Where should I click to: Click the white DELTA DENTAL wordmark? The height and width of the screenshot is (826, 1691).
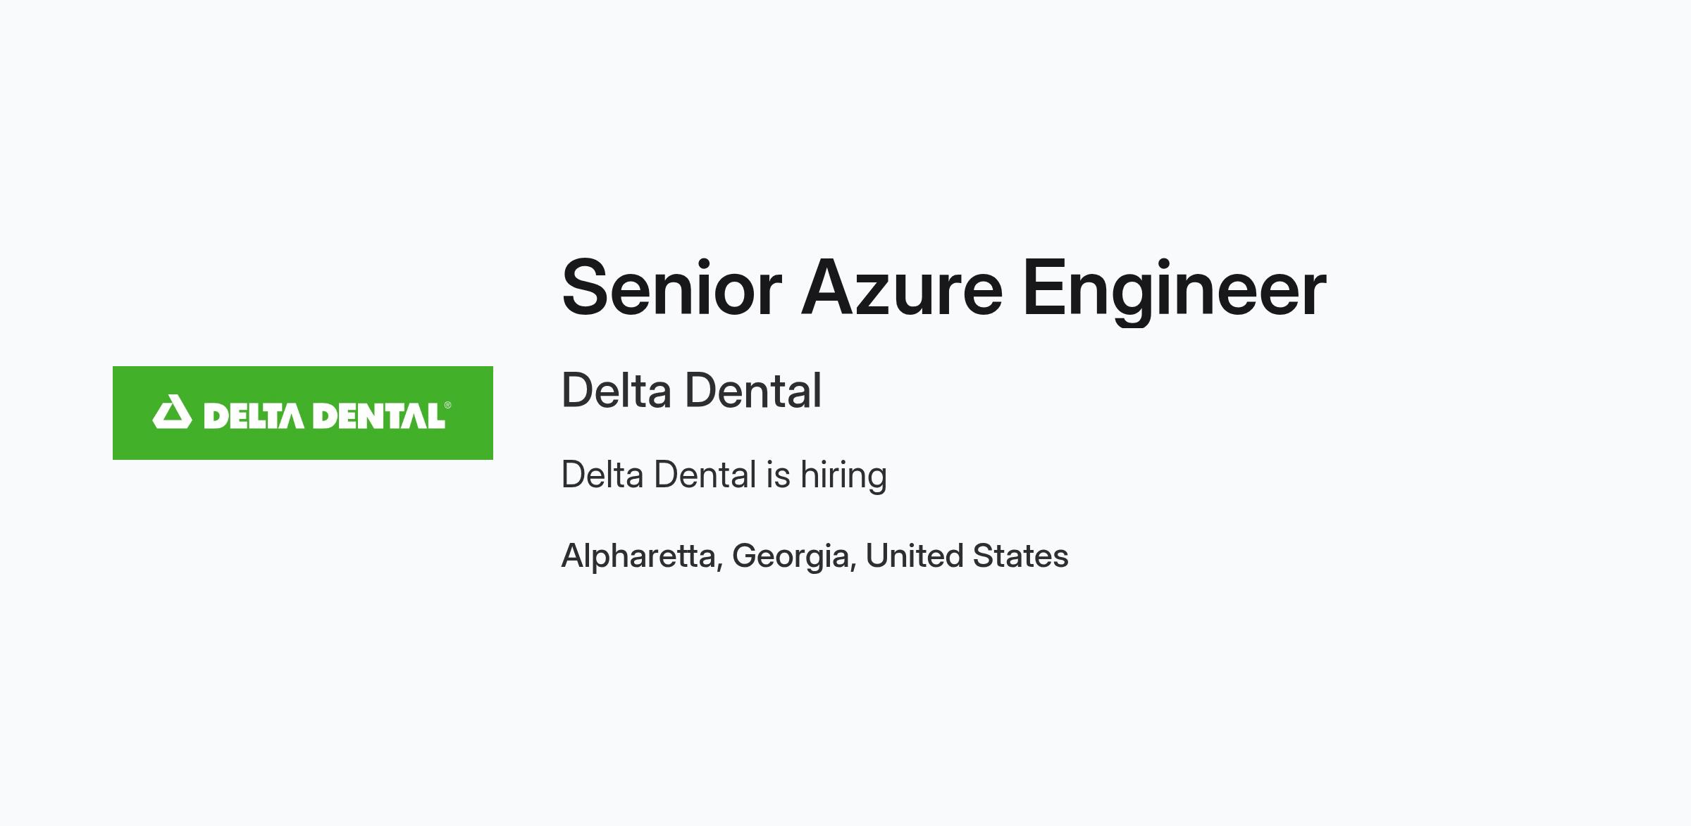(x=324, y=415)
